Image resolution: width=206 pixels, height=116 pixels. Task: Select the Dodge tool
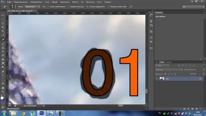coord(3,67)
